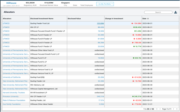Click the download allocators table icon
The image size is (180, 112).
(176, 12)
